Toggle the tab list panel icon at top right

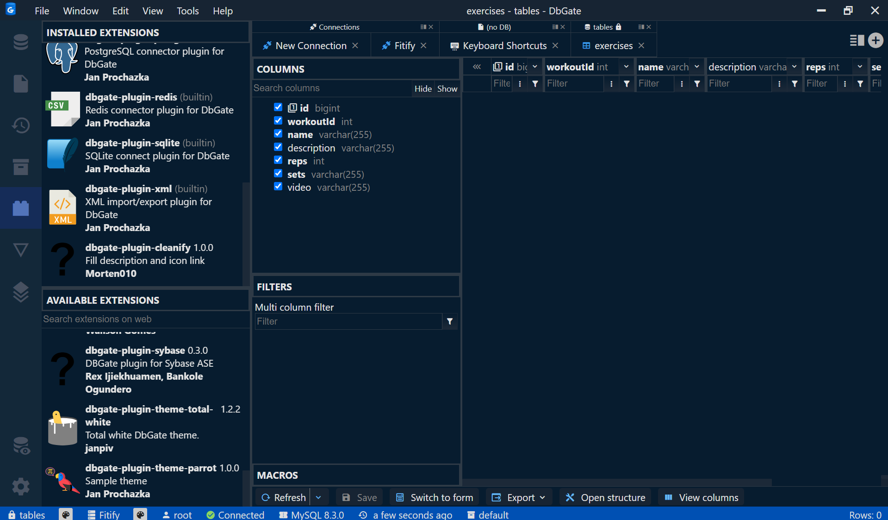click(x=857, y=40)
